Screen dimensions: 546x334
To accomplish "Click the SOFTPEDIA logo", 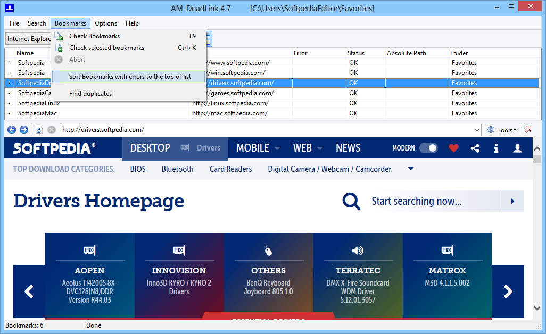I will pyautogui.click(x=54, y=148).
